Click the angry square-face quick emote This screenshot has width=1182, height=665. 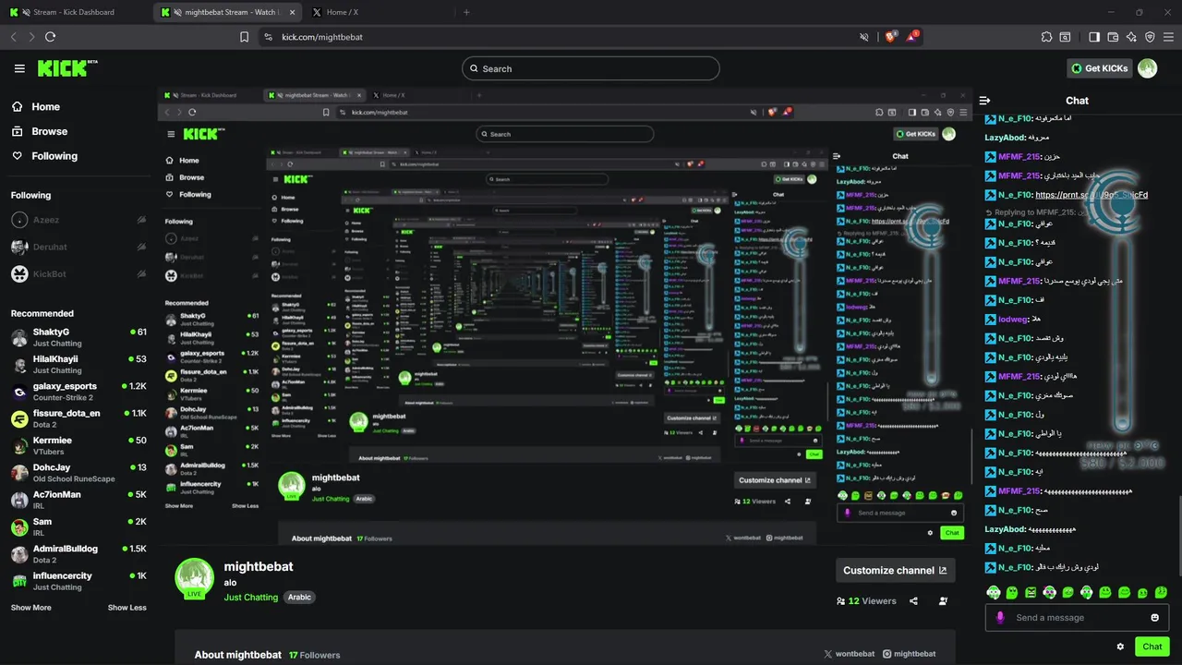coord(1031,592)
